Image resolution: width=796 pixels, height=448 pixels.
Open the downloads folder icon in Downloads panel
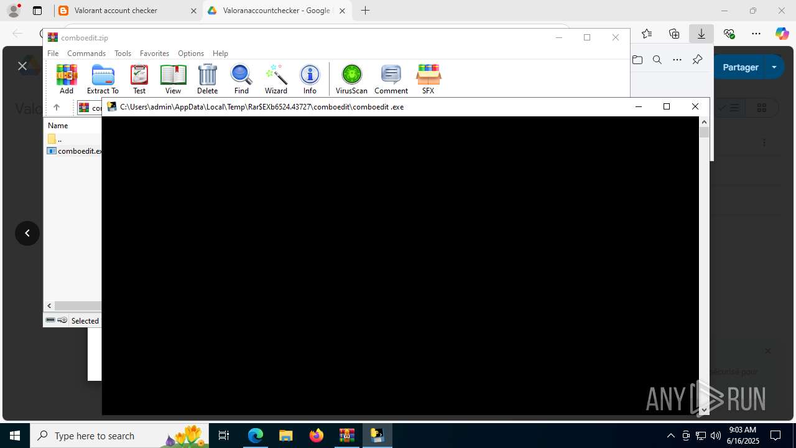coord(637,60)
